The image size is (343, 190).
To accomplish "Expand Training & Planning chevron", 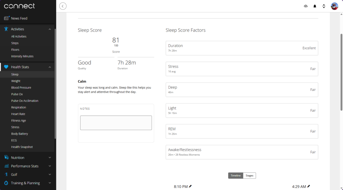I will (50, 183).
